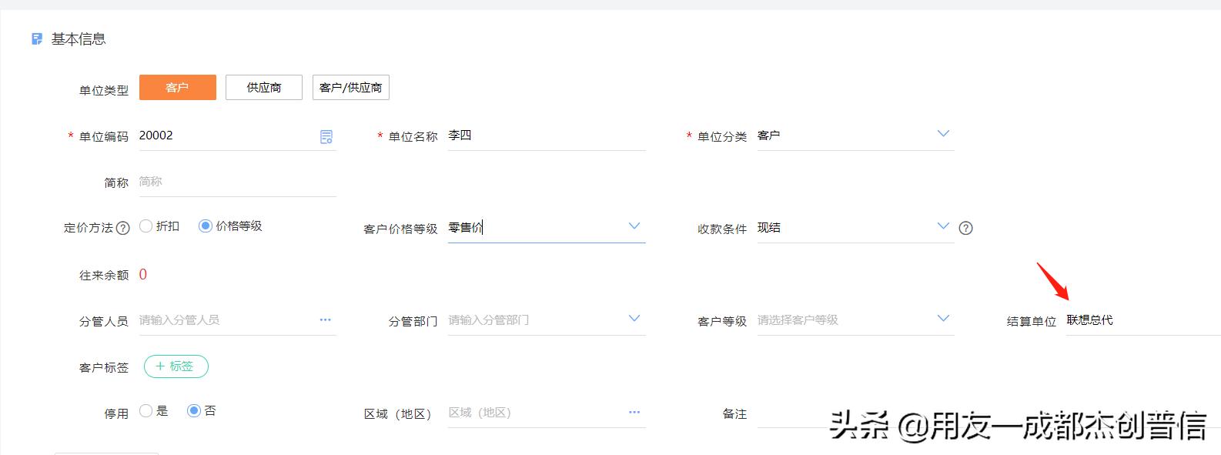Select the 客户 unit type button
Screen dimensions: 1221x455
tap(178, 88)
